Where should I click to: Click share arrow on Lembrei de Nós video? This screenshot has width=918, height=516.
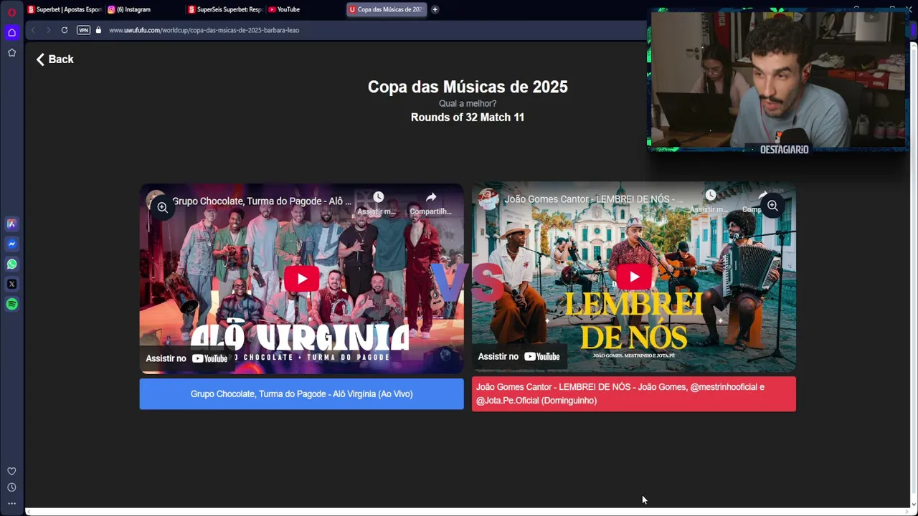click(x=763, y=196)
